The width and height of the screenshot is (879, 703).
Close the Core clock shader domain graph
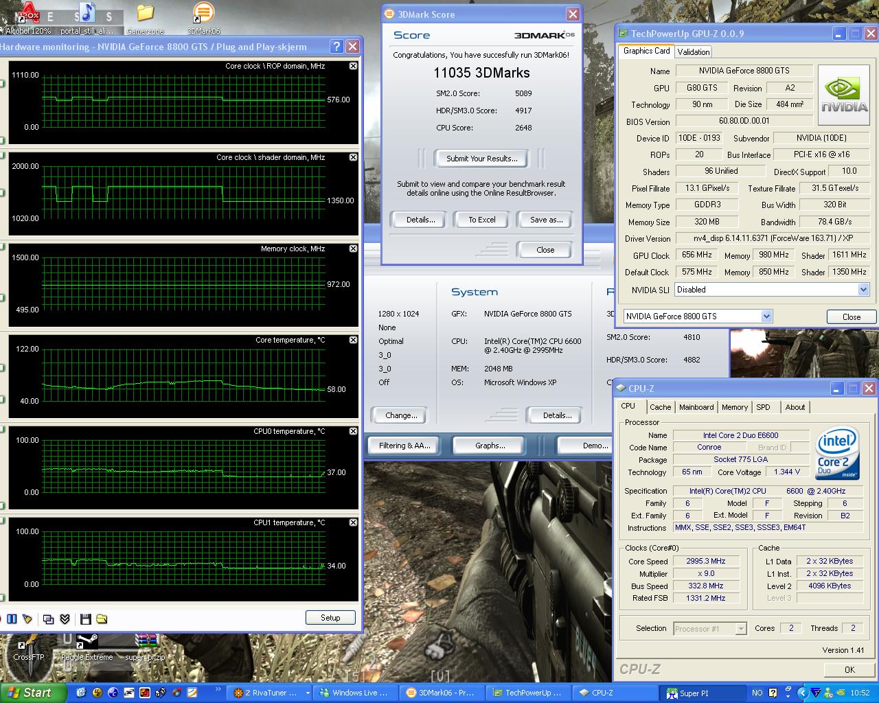pyautogui.click(x=353, y=157)
